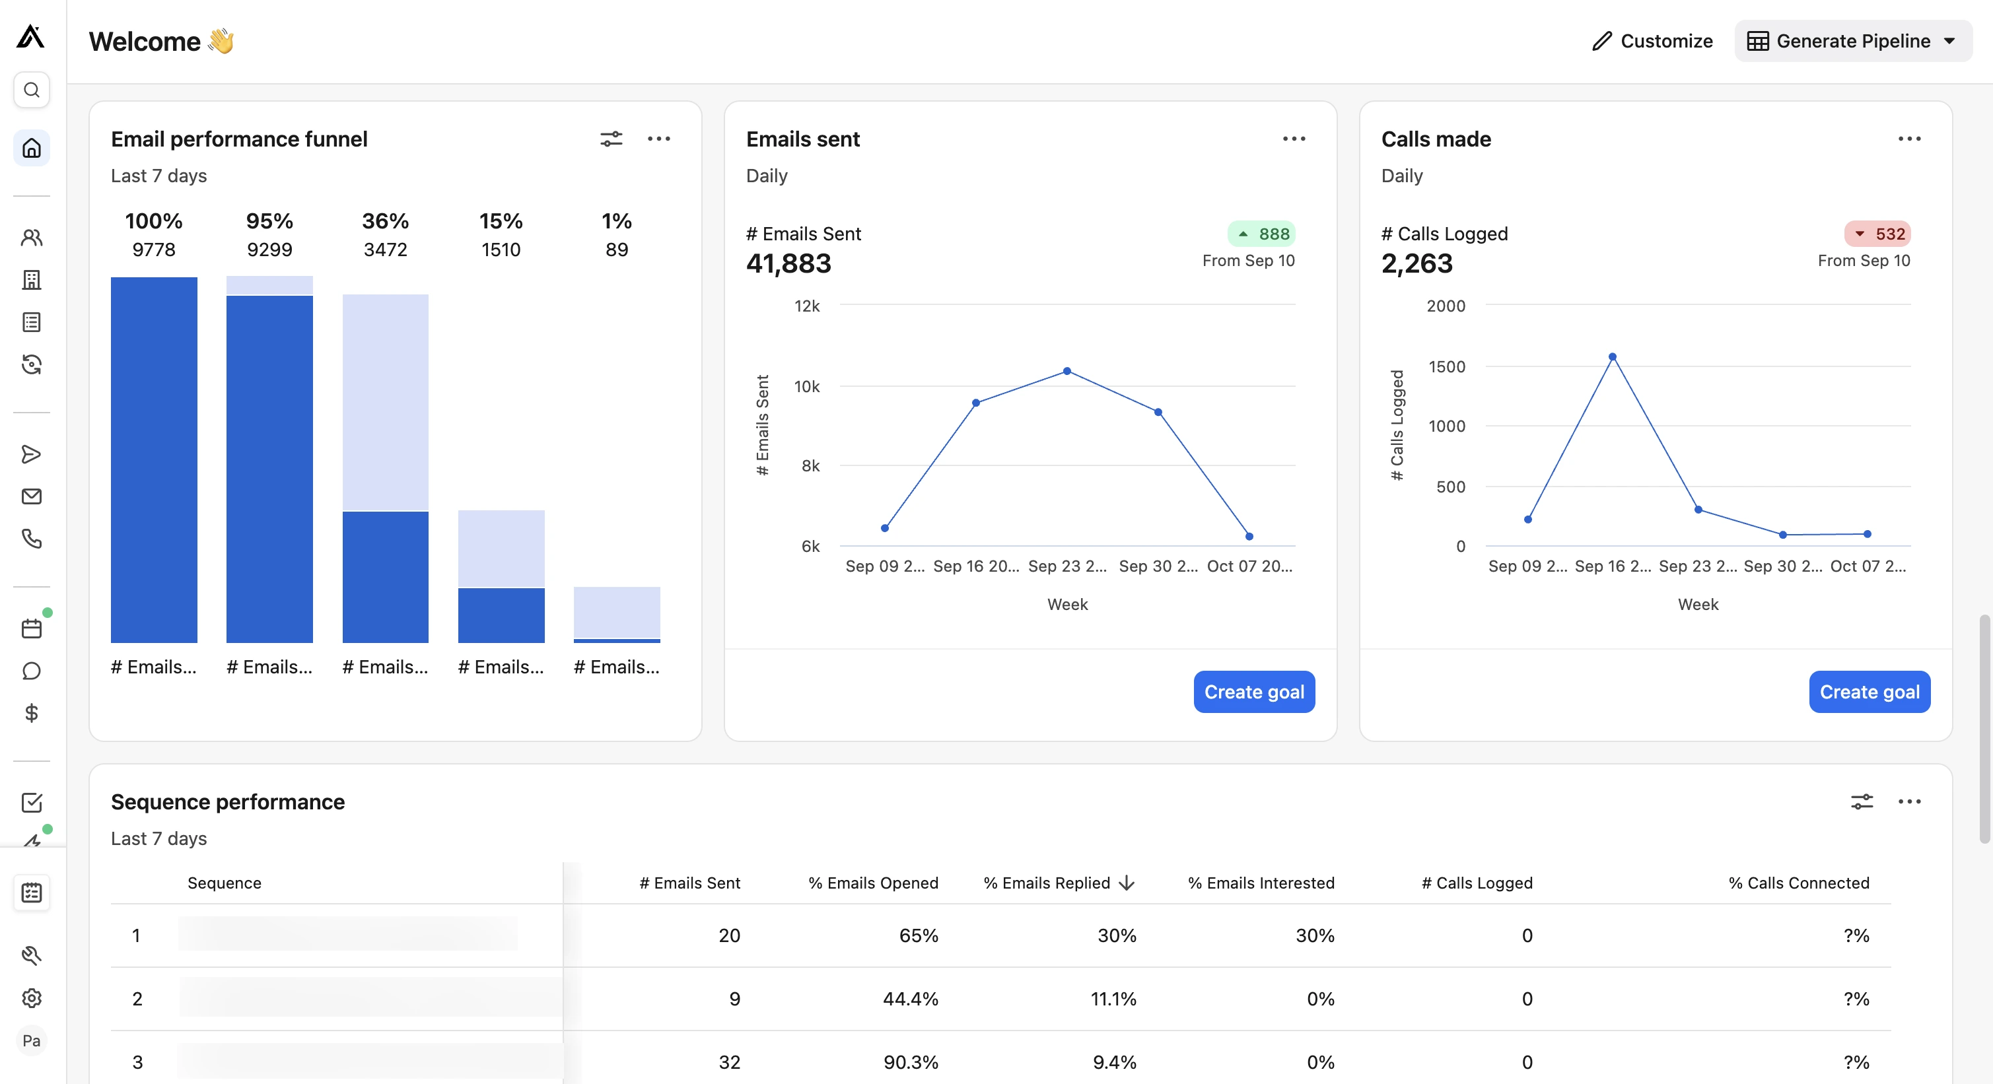This screenshot has width=1993, height=1084.
Task: Open more options for Calls made card
Action: (1908, 139)
